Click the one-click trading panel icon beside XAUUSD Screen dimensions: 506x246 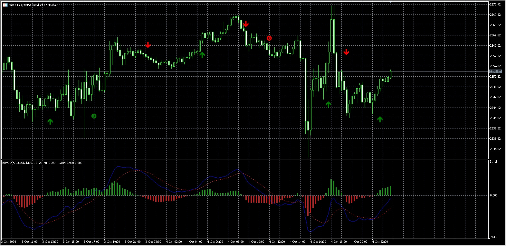pos(5,5)
